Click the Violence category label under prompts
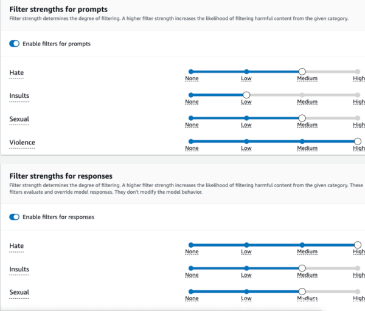The height and width of the screenshot is (311, 365). 23,143
